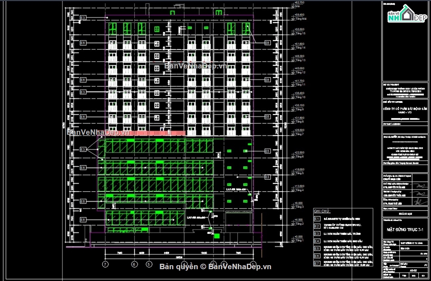The height and width of the screenshot is (281, 431).
Task: Click the 'GHI CHÚ:' legend heading
Action: pos(322,211)
